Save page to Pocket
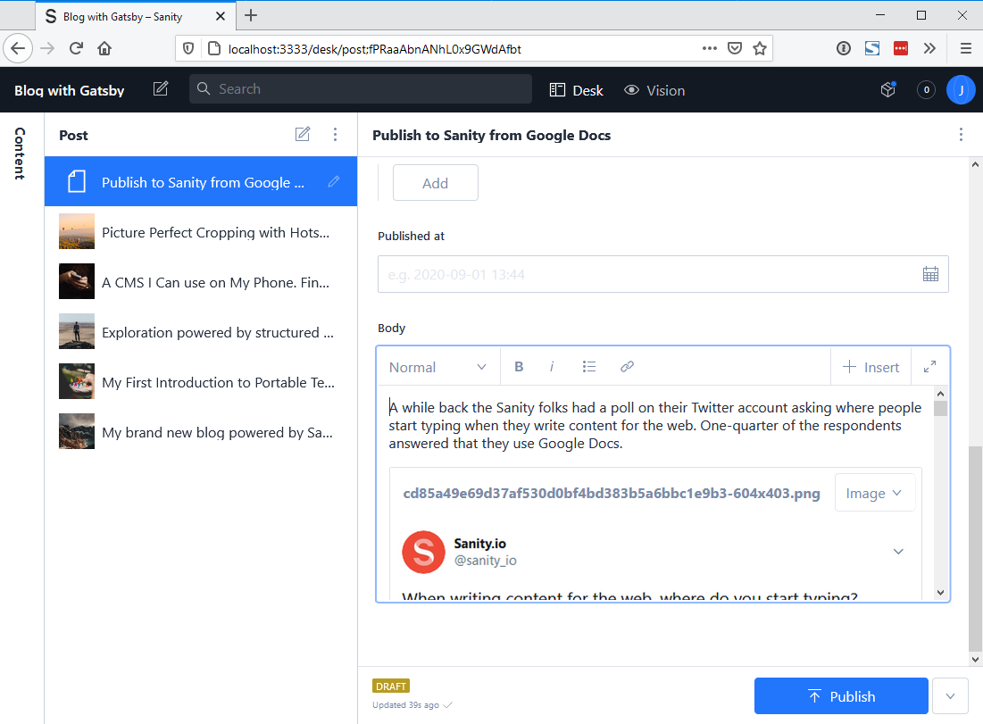The image size is (983, 724). pos(735,48)
